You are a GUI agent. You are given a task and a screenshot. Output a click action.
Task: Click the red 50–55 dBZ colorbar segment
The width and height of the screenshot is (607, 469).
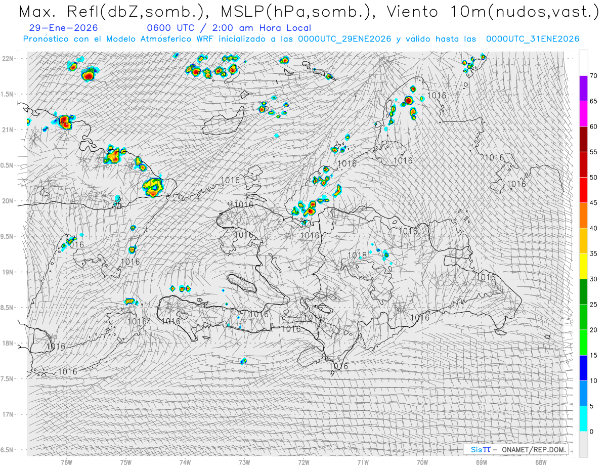pos(583,165)
